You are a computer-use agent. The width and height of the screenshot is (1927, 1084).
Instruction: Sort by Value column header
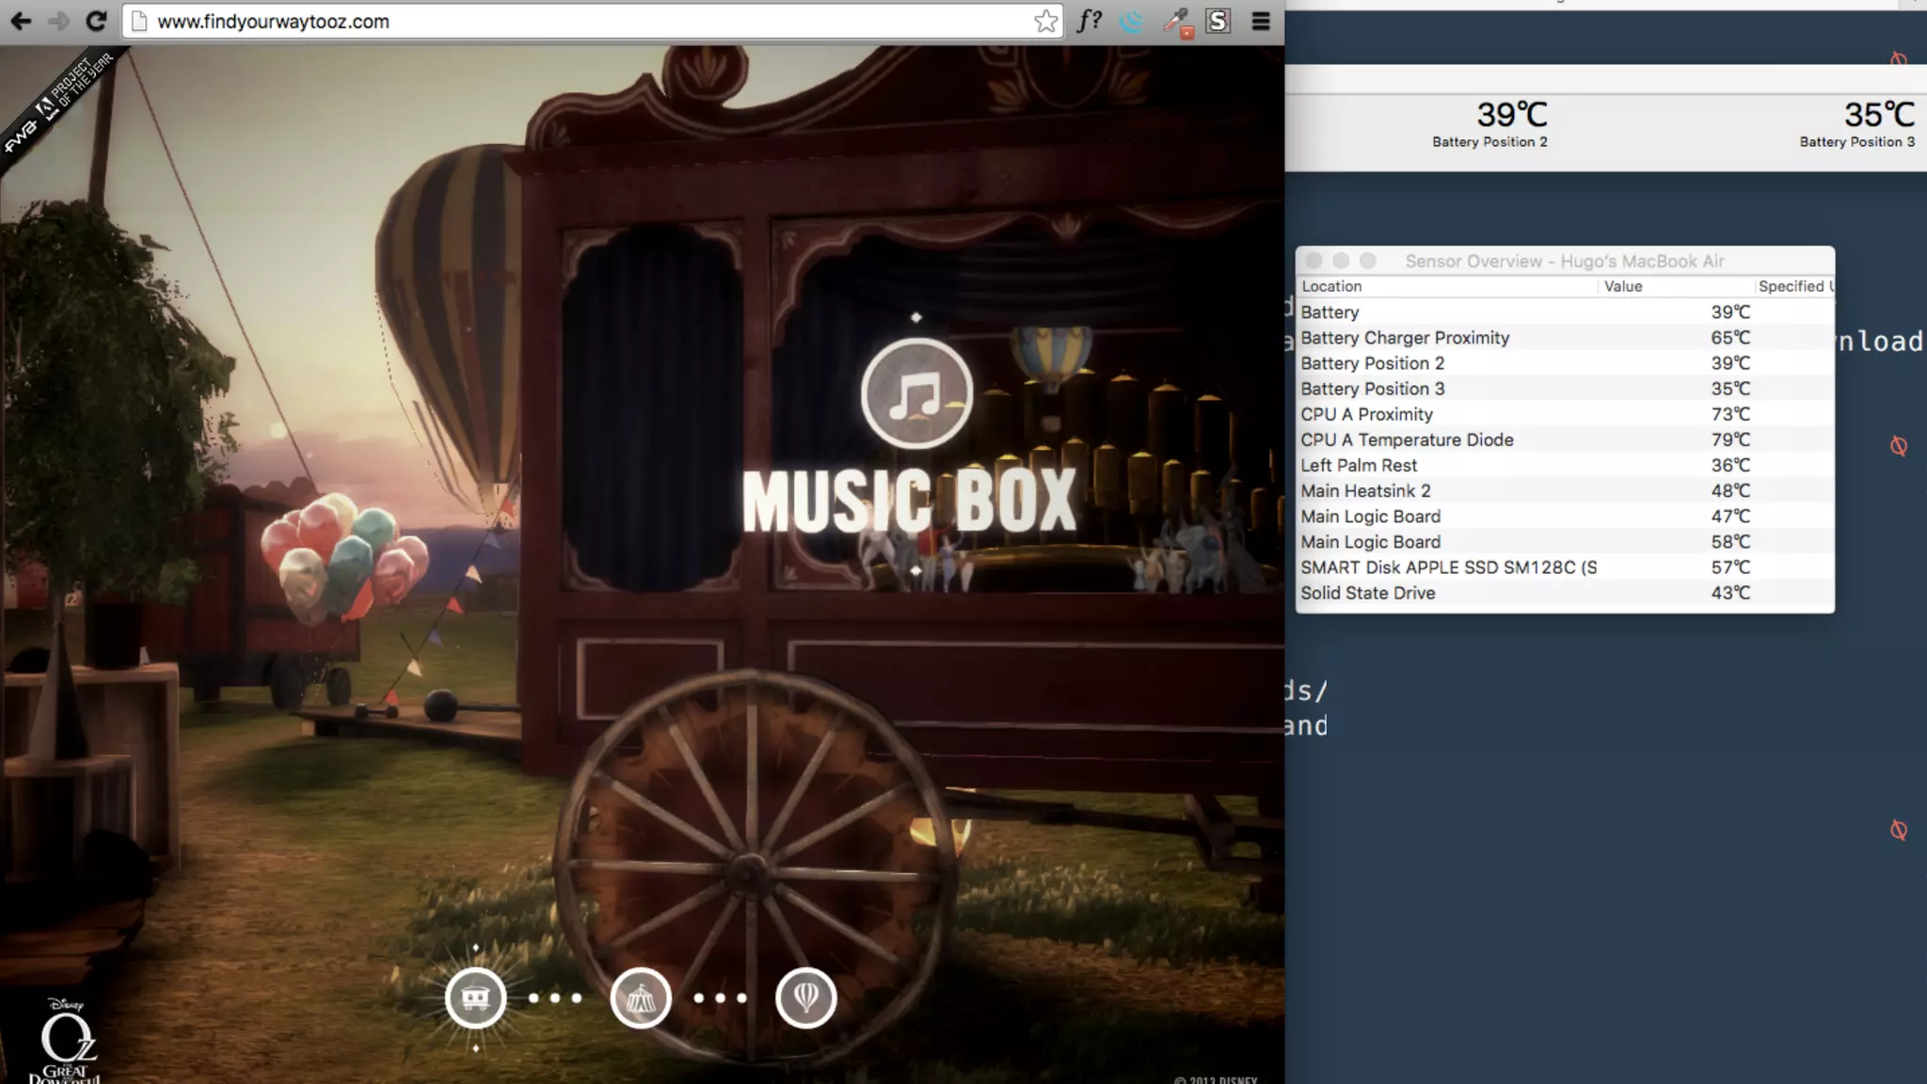(1675, 286)
